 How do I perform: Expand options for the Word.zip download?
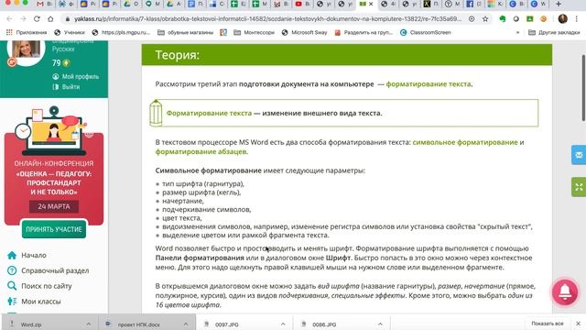point(88,324)
